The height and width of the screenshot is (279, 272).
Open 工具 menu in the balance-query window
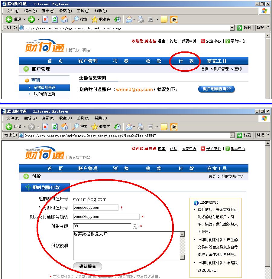pos(83,11)
